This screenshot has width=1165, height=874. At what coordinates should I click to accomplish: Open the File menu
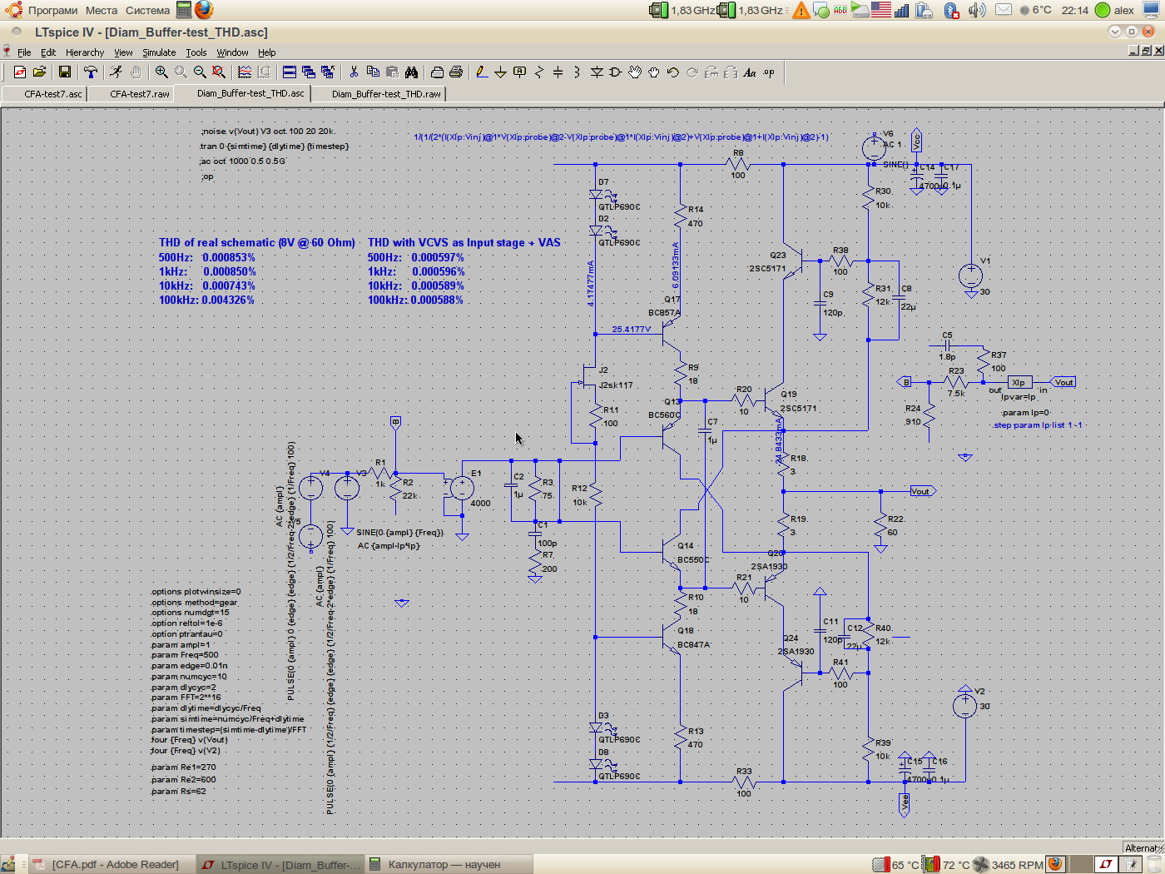(24, 52)
